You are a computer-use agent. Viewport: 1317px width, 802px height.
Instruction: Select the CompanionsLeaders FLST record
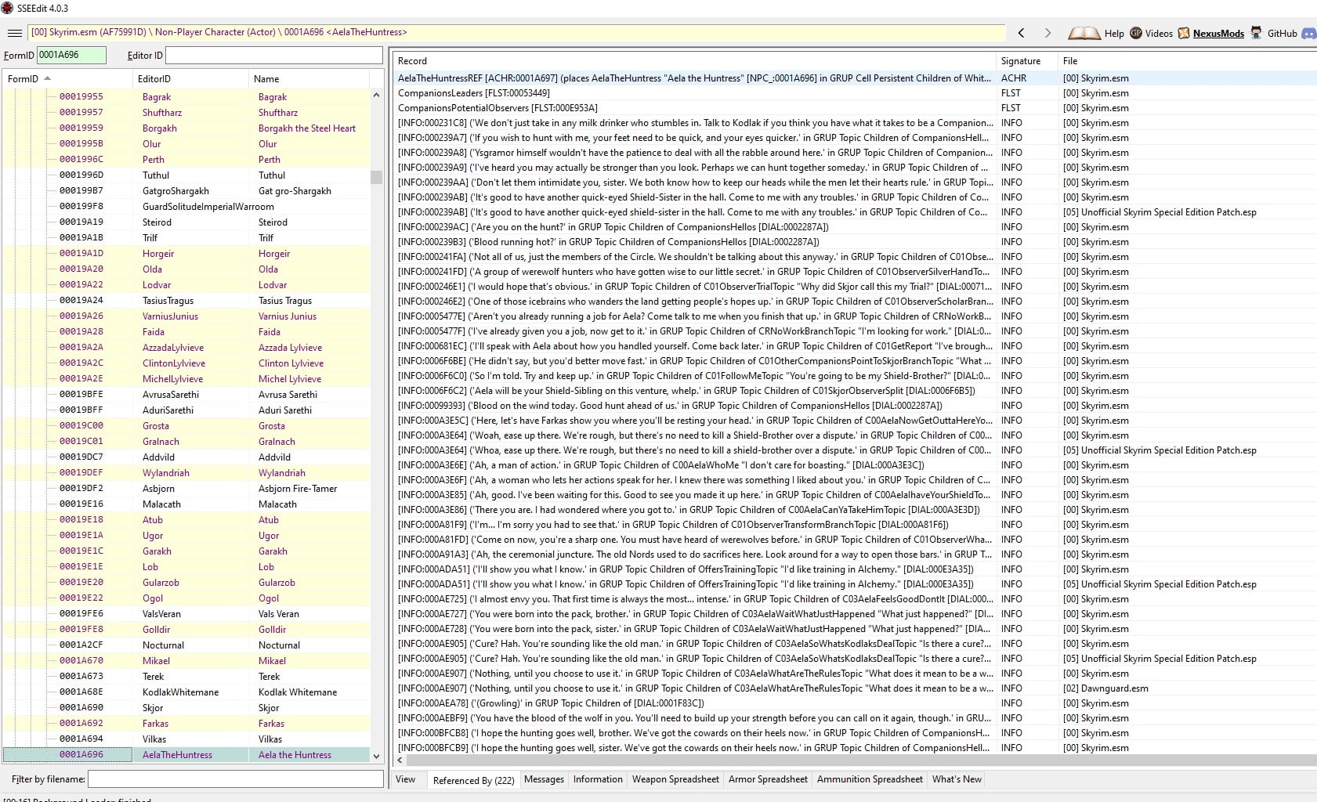[x=855, y=92]
